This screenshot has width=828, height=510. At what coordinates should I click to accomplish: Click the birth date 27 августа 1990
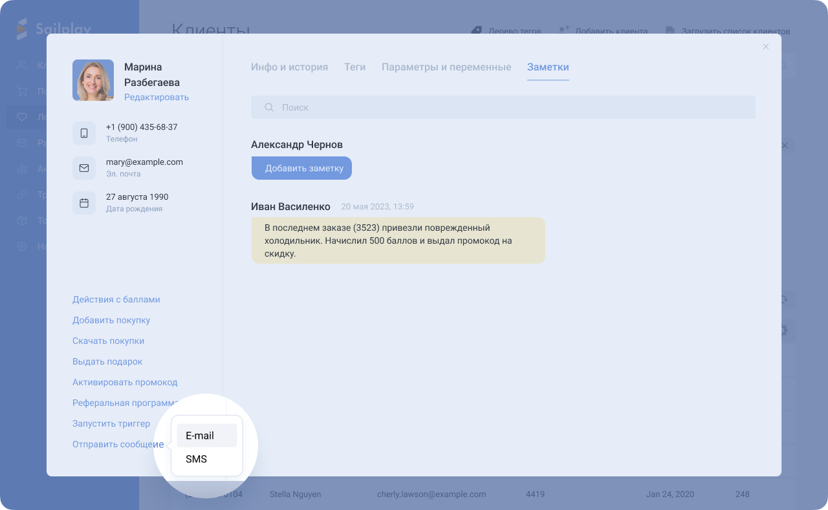tap(137, 197)
